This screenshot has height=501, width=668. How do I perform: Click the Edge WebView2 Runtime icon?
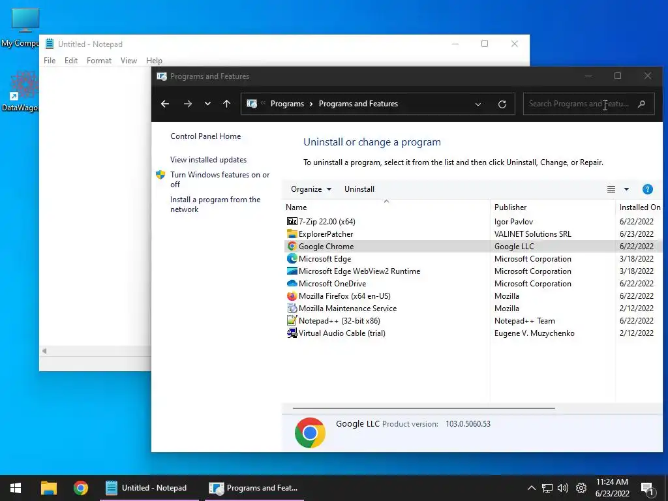coord(292,271)
